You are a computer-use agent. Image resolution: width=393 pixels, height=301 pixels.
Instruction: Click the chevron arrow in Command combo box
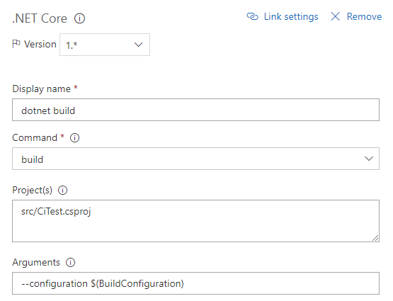point(369,159)
